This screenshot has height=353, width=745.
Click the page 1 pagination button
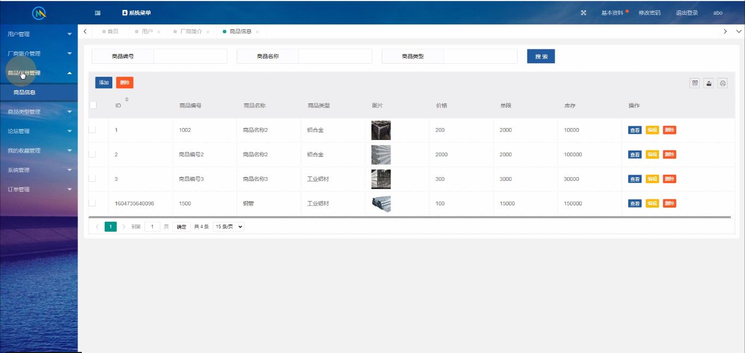111,227
